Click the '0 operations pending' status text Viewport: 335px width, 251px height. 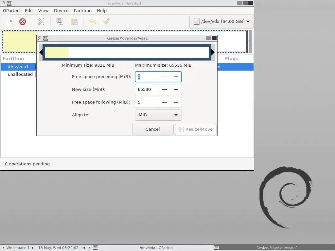point(27,164)
